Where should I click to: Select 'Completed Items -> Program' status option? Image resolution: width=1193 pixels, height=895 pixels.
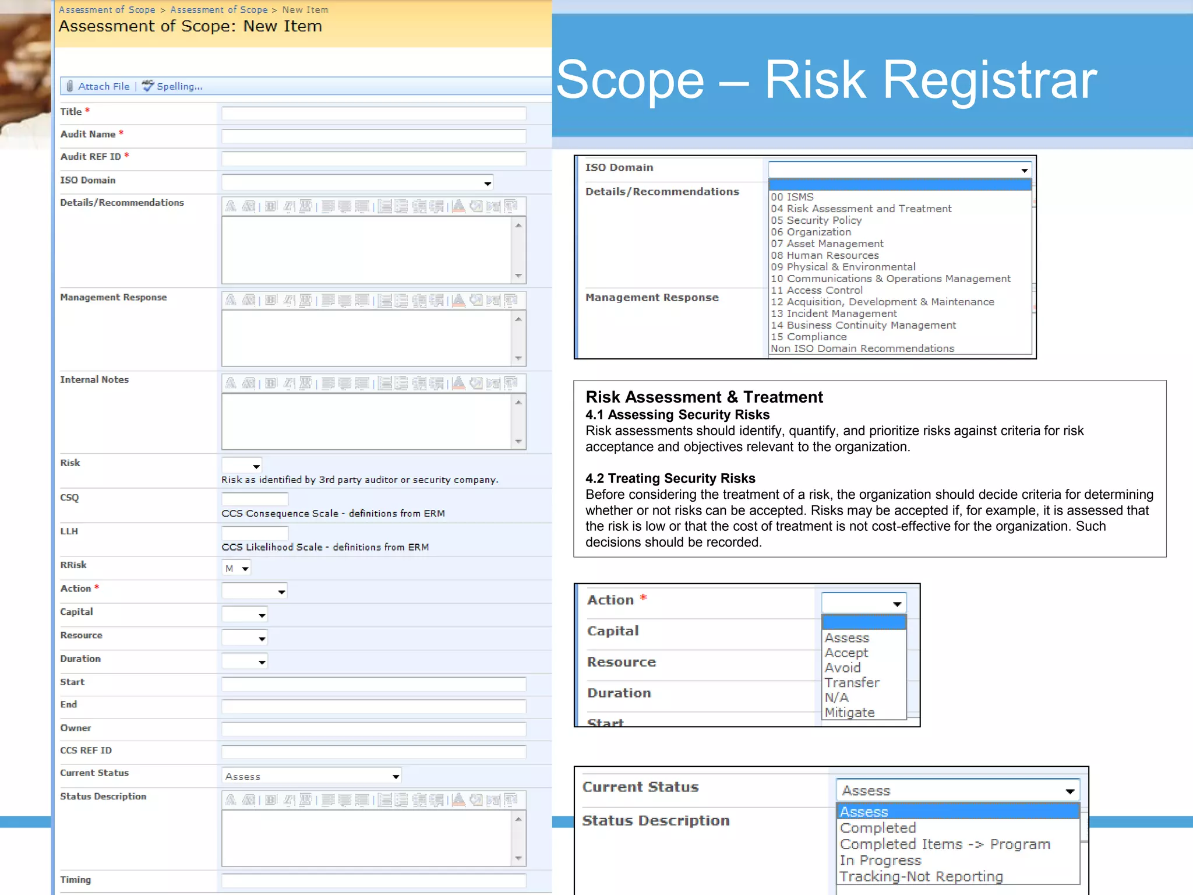[x=945, y=844]
